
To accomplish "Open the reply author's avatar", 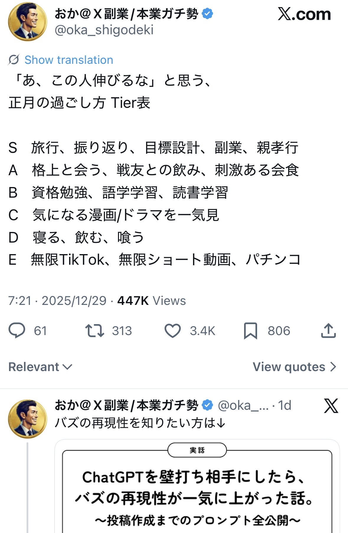I will point(27,419).
